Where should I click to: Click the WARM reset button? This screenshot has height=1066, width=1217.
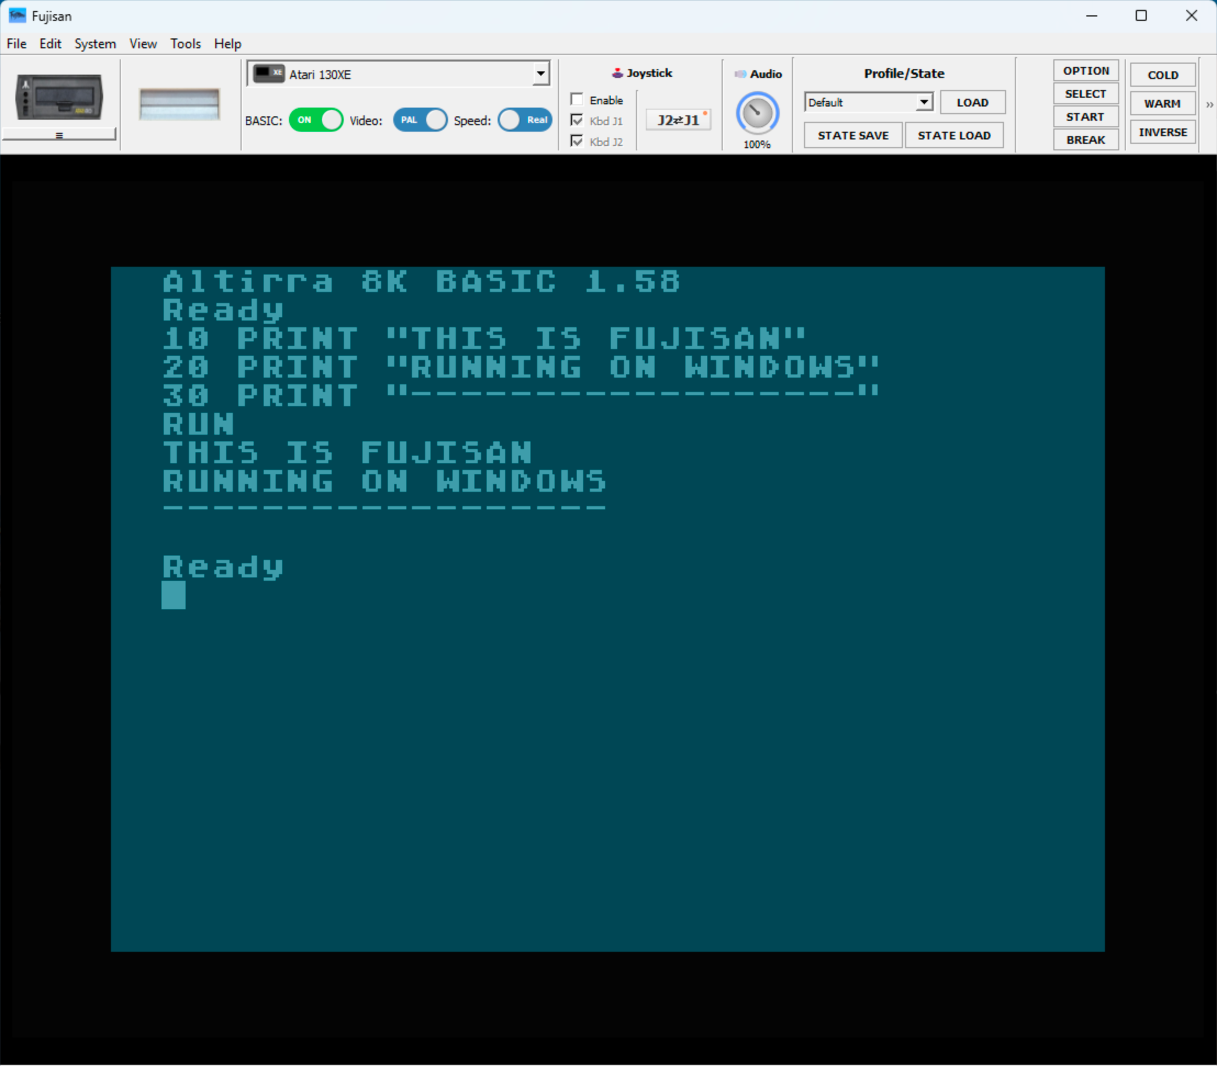coord(1163,104)
